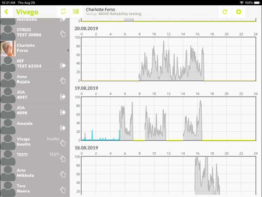Viewport: 262px width, 197px height.
Task: Sync the Vivago user list
Action: pos(63,11)
